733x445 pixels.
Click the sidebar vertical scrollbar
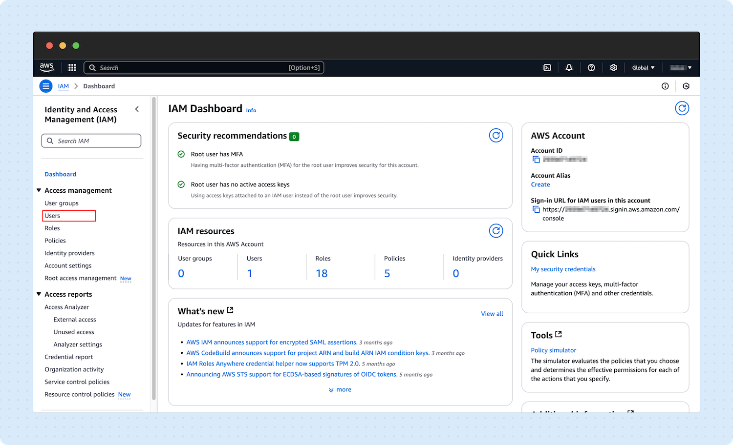point(154,249)
